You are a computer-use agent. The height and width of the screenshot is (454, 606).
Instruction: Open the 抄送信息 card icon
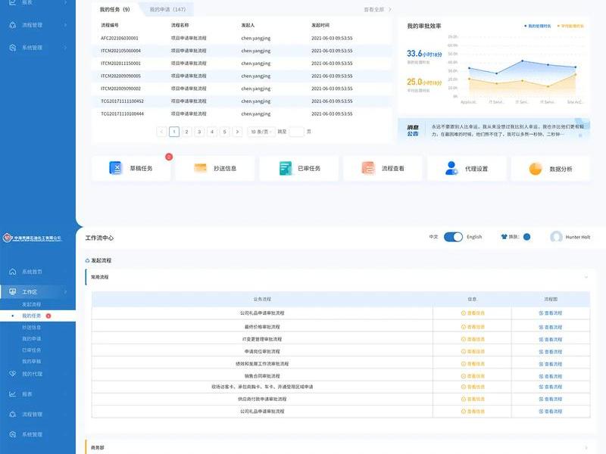200,167
